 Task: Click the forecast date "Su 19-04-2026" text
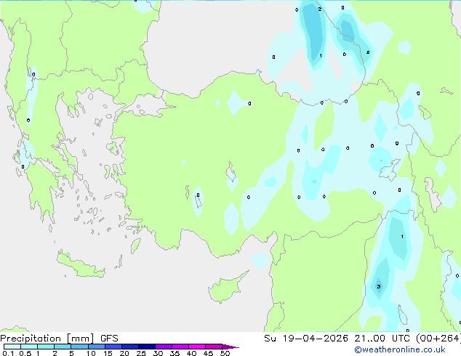(306, 338)
